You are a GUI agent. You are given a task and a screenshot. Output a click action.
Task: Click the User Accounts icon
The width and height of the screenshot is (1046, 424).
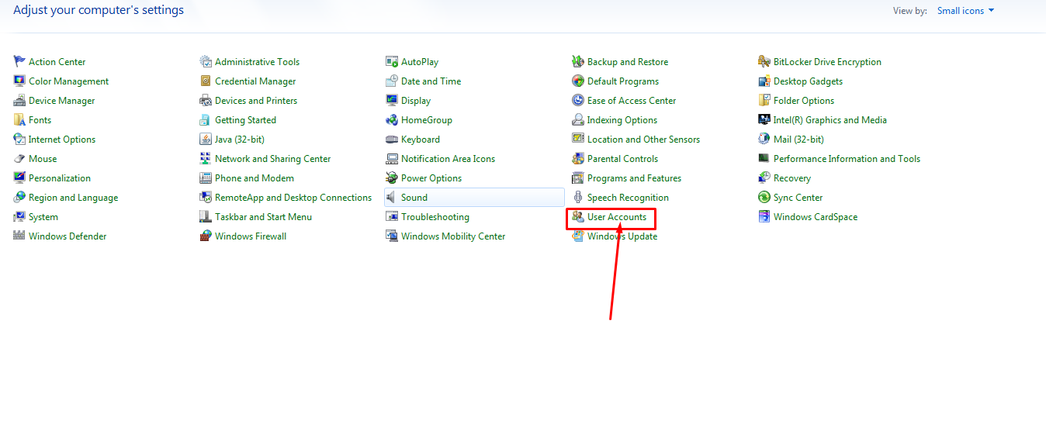(578, 217)
